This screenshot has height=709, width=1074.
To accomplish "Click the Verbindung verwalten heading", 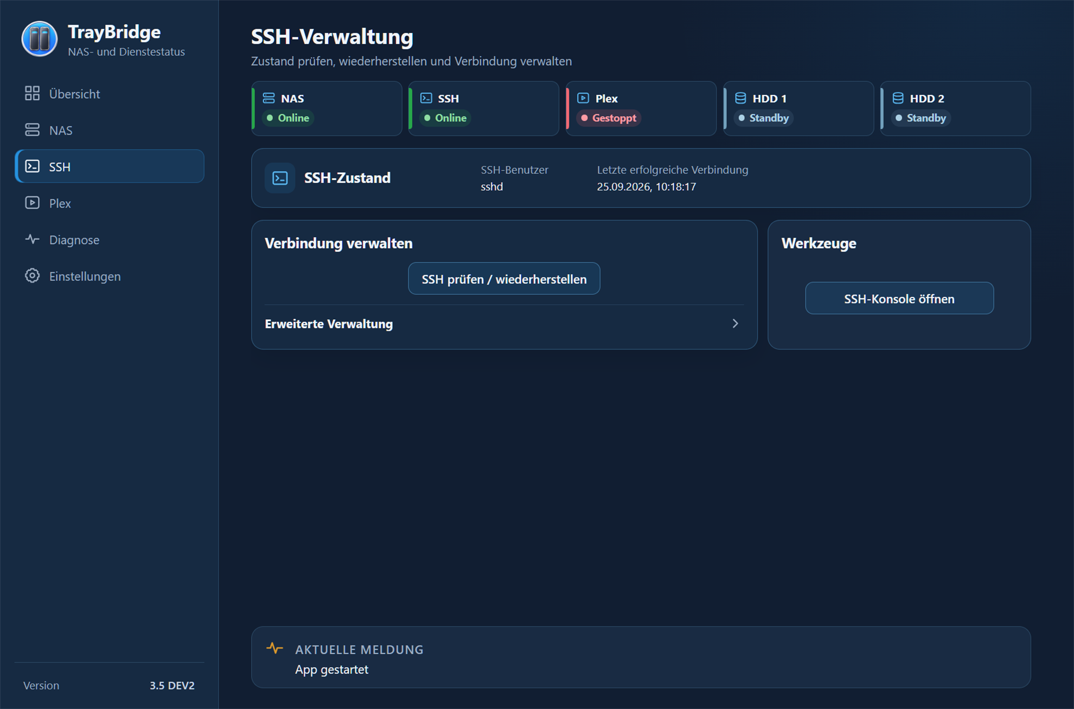I will pos(338,243).
